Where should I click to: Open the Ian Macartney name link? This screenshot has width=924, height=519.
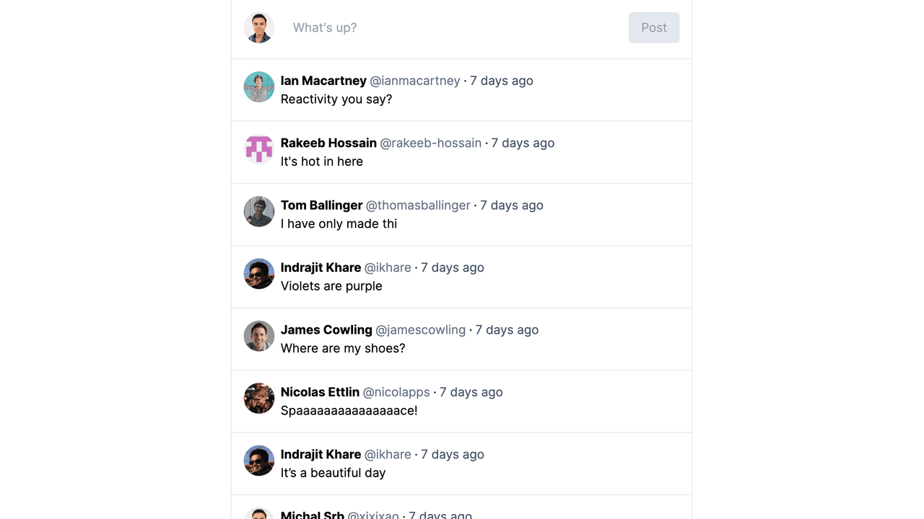tap(323, 81)
